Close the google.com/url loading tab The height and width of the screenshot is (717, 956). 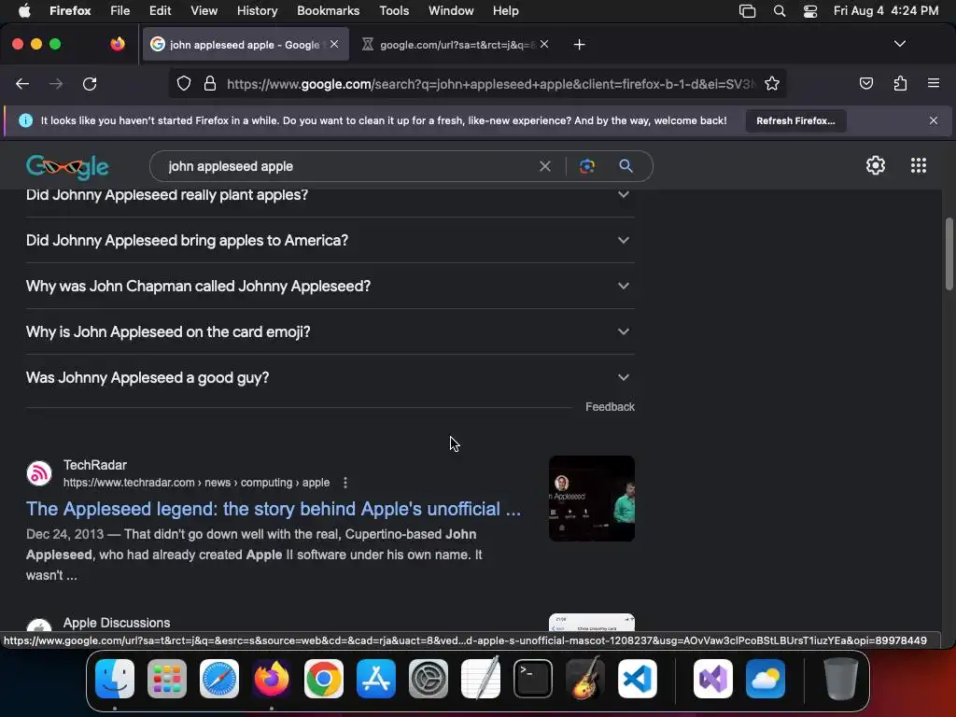tap(544, 44)
